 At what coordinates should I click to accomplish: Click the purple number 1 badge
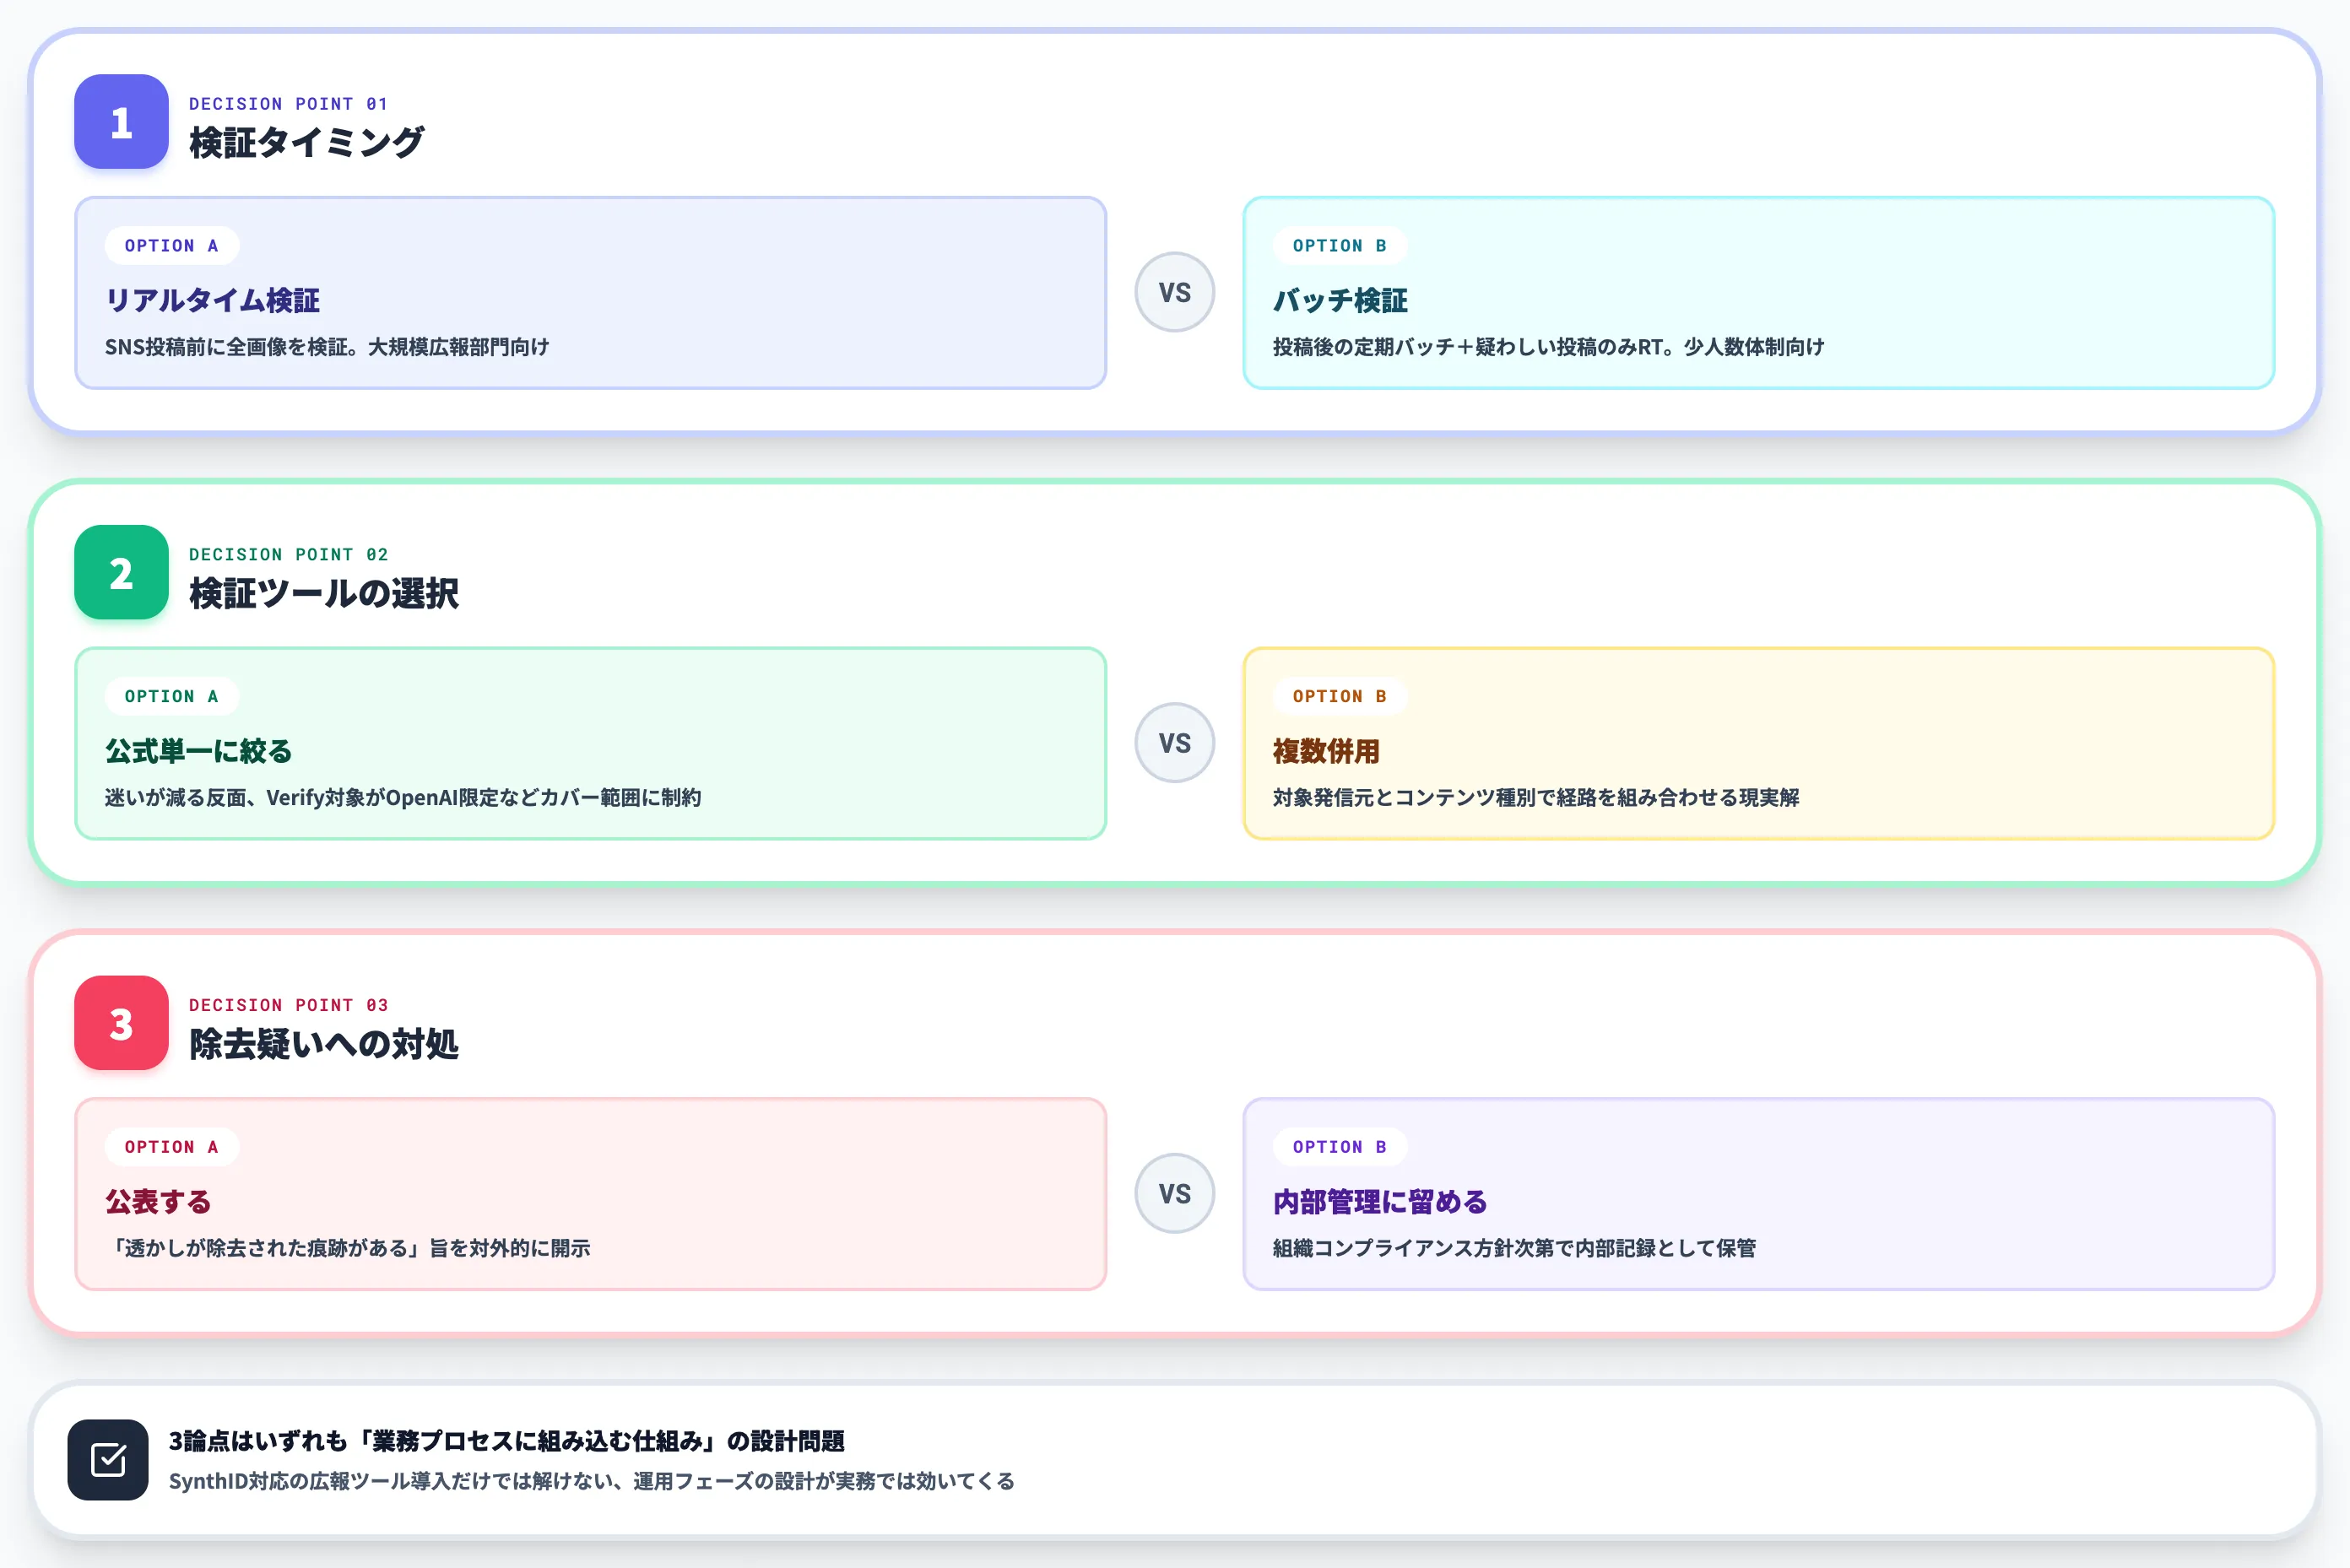click(x=121, y=122)
